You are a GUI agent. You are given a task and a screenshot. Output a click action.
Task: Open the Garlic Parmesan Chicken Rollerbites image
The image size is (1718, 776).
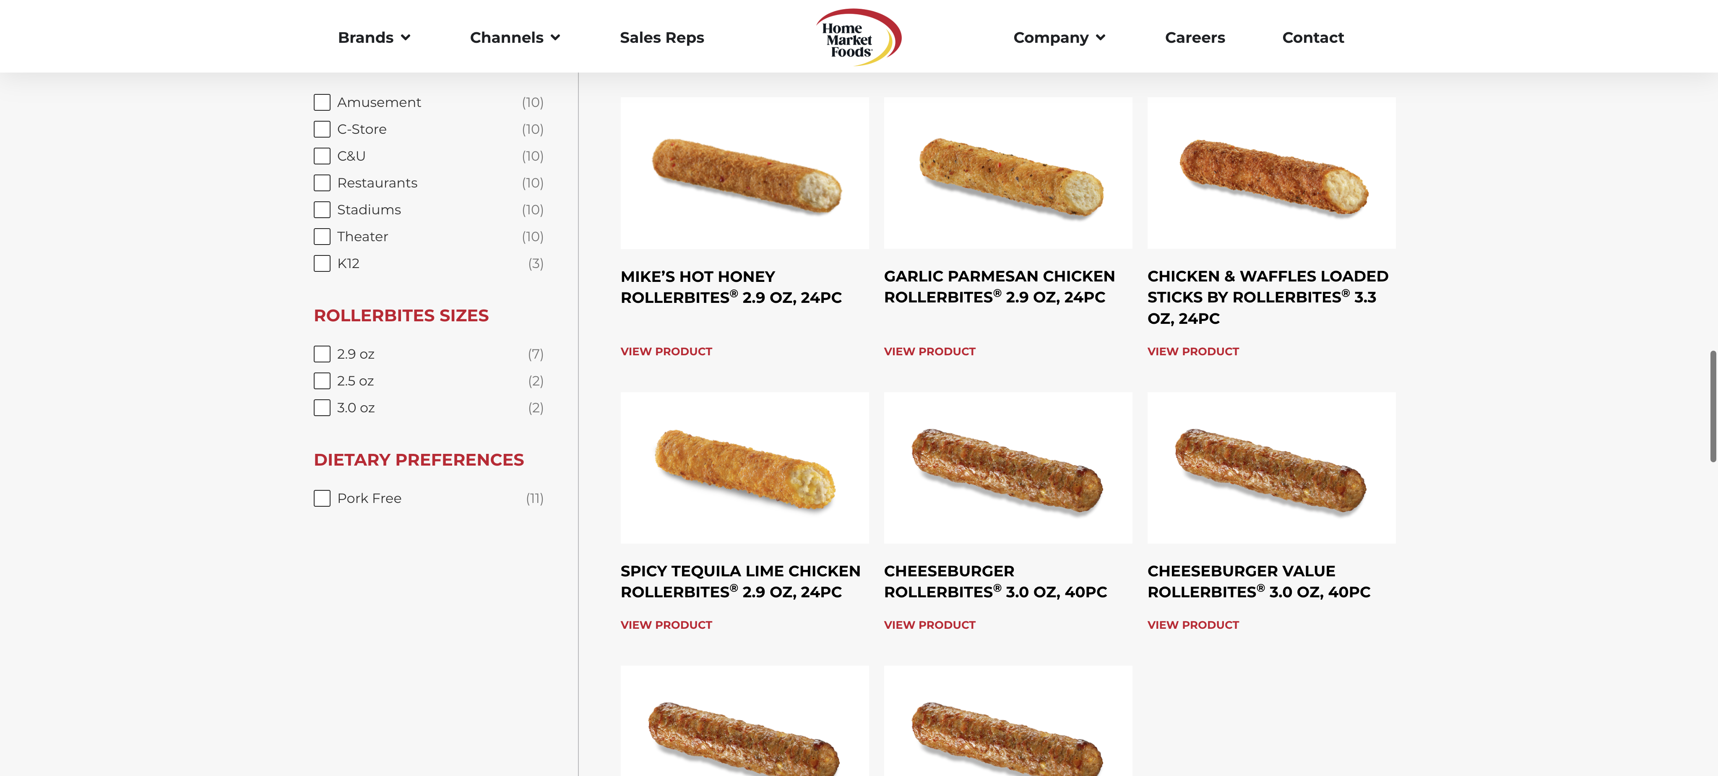(x=1007, y=174)
